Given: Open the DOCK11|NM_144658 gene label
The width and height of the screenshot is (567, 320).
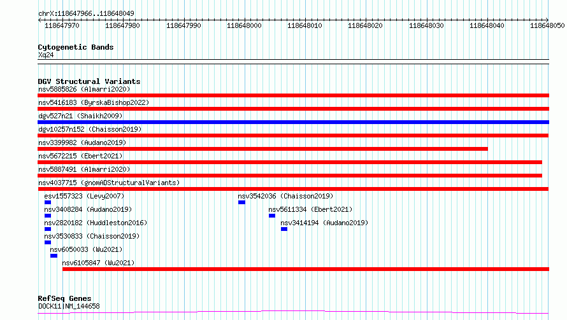Looking at the screenshot, I should (69, 306).
